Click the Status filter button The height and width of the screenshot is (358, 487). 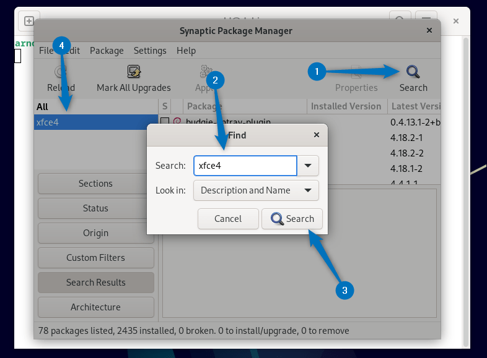click(x=95, y=208)
